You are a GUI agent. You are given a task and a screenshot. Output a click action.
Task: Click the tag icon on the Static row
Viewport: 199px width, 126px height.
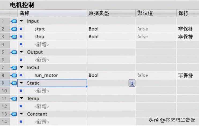(13, 83)
